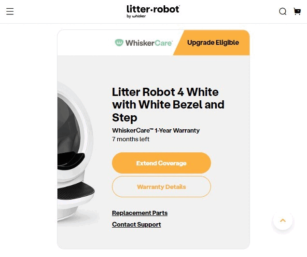Click the Upgrade Eligible badge
The width and height of the screenshot is (307, 257).
(213, 42)
